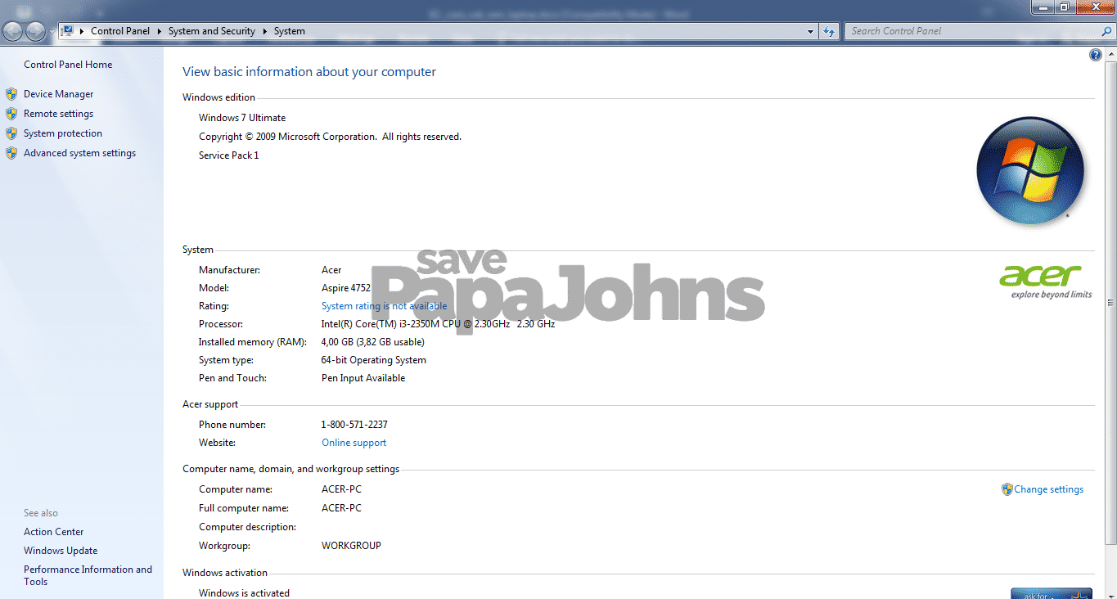Viewport: 1117px width, 599px height.
Task: Click the Forward navigation arrow
Action: click(35, 30)
